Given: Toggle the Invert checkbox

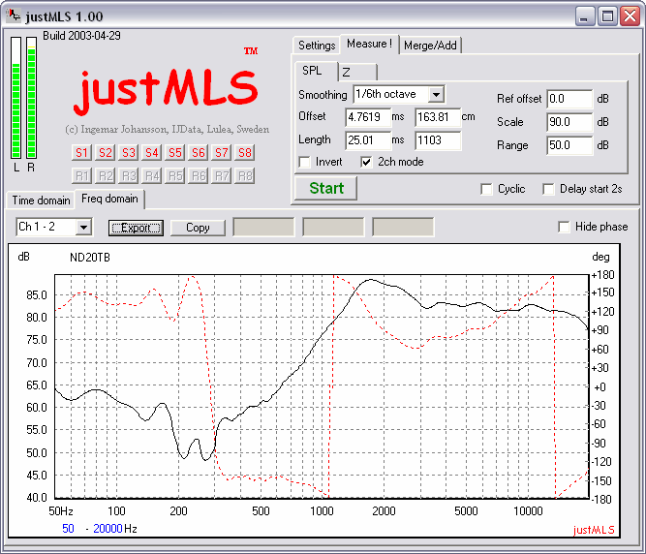Looking at the screenshot, I should pos(305,162).
